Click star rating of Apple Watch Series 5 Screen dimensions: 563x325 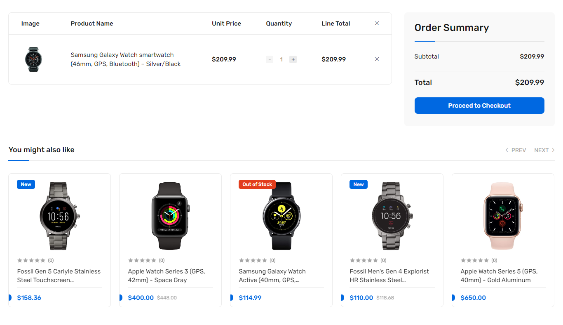(475, 260)
